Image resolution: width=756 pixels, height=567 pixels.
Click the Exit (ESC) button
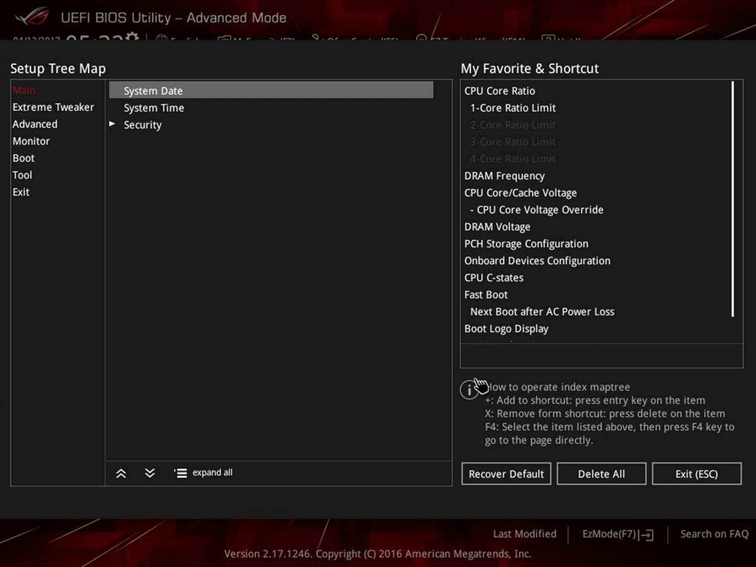696,474
